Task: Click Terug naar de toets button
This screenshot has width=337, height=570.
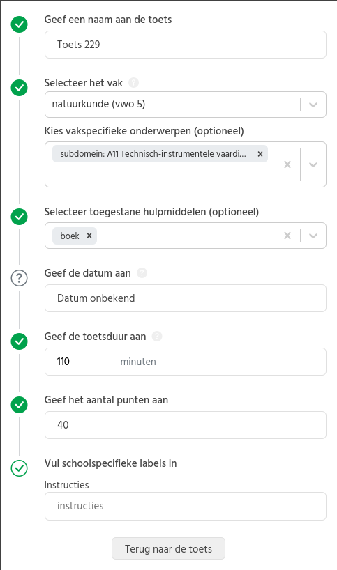Action: [x=169, y=548]
